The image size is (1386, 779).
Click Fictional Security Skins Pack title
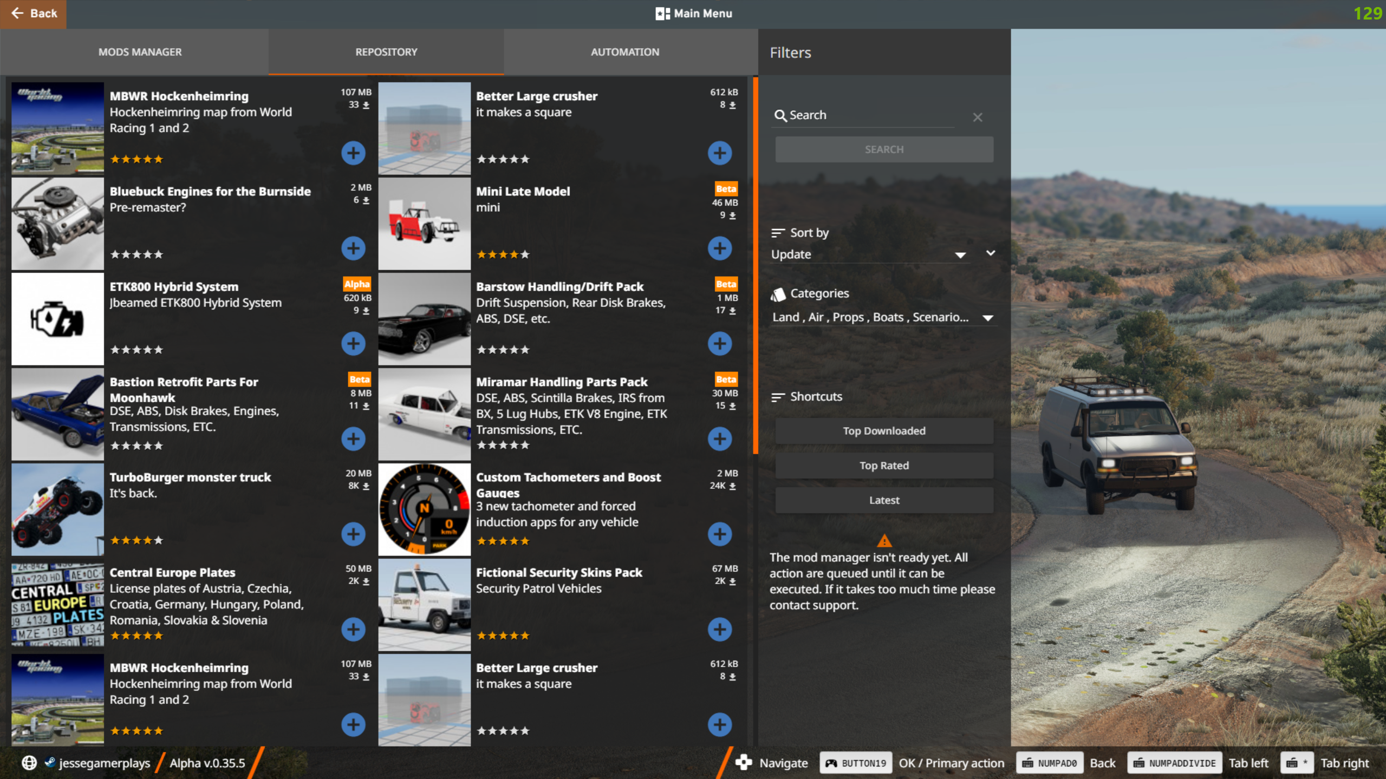[x=559, y=573]
